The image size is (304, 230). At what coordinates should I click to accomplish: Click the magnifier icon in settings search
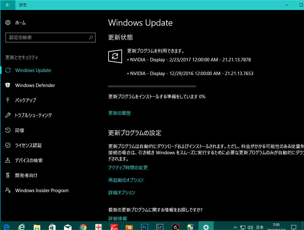coord(91,38)
